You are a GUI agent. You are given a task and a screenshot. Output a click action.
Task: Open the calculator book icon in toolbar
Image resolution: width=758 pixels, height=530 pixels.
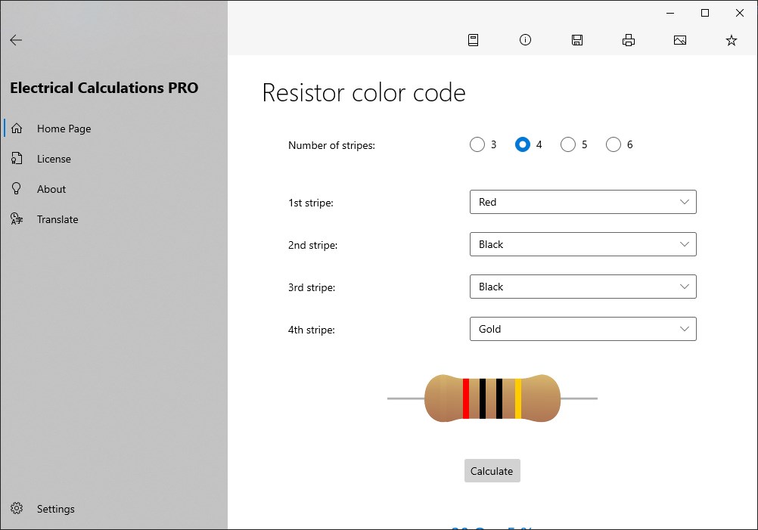point(474,40)
